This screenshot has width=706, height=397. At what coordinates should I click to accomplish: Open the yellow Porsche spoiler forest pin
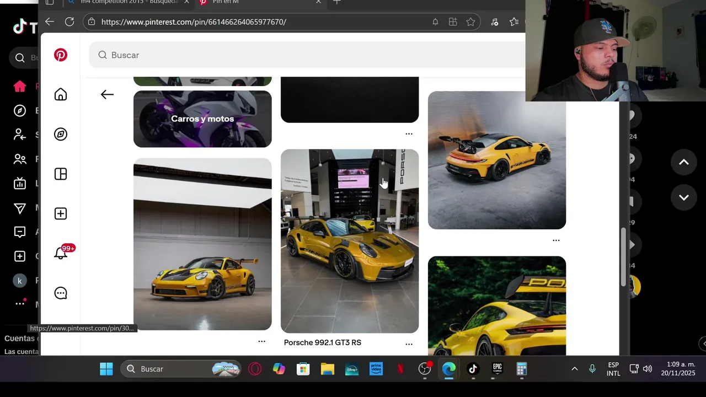pyautogui.click(x=497, y=306)
